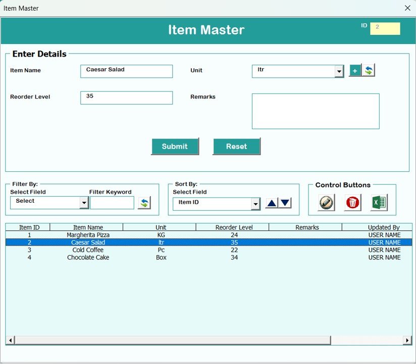Expand the Sort By Item ID dropdown
This screenshot has height=364, width=416.
coord(255,204)
